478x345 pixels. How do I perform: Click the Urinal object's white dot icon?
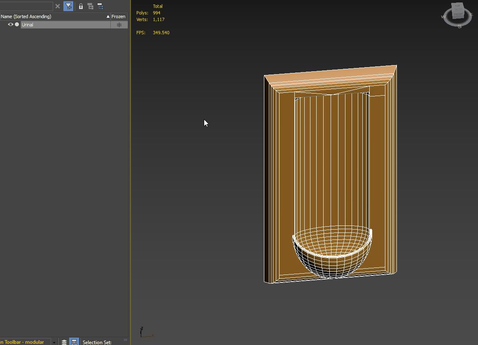coord(17,25)
